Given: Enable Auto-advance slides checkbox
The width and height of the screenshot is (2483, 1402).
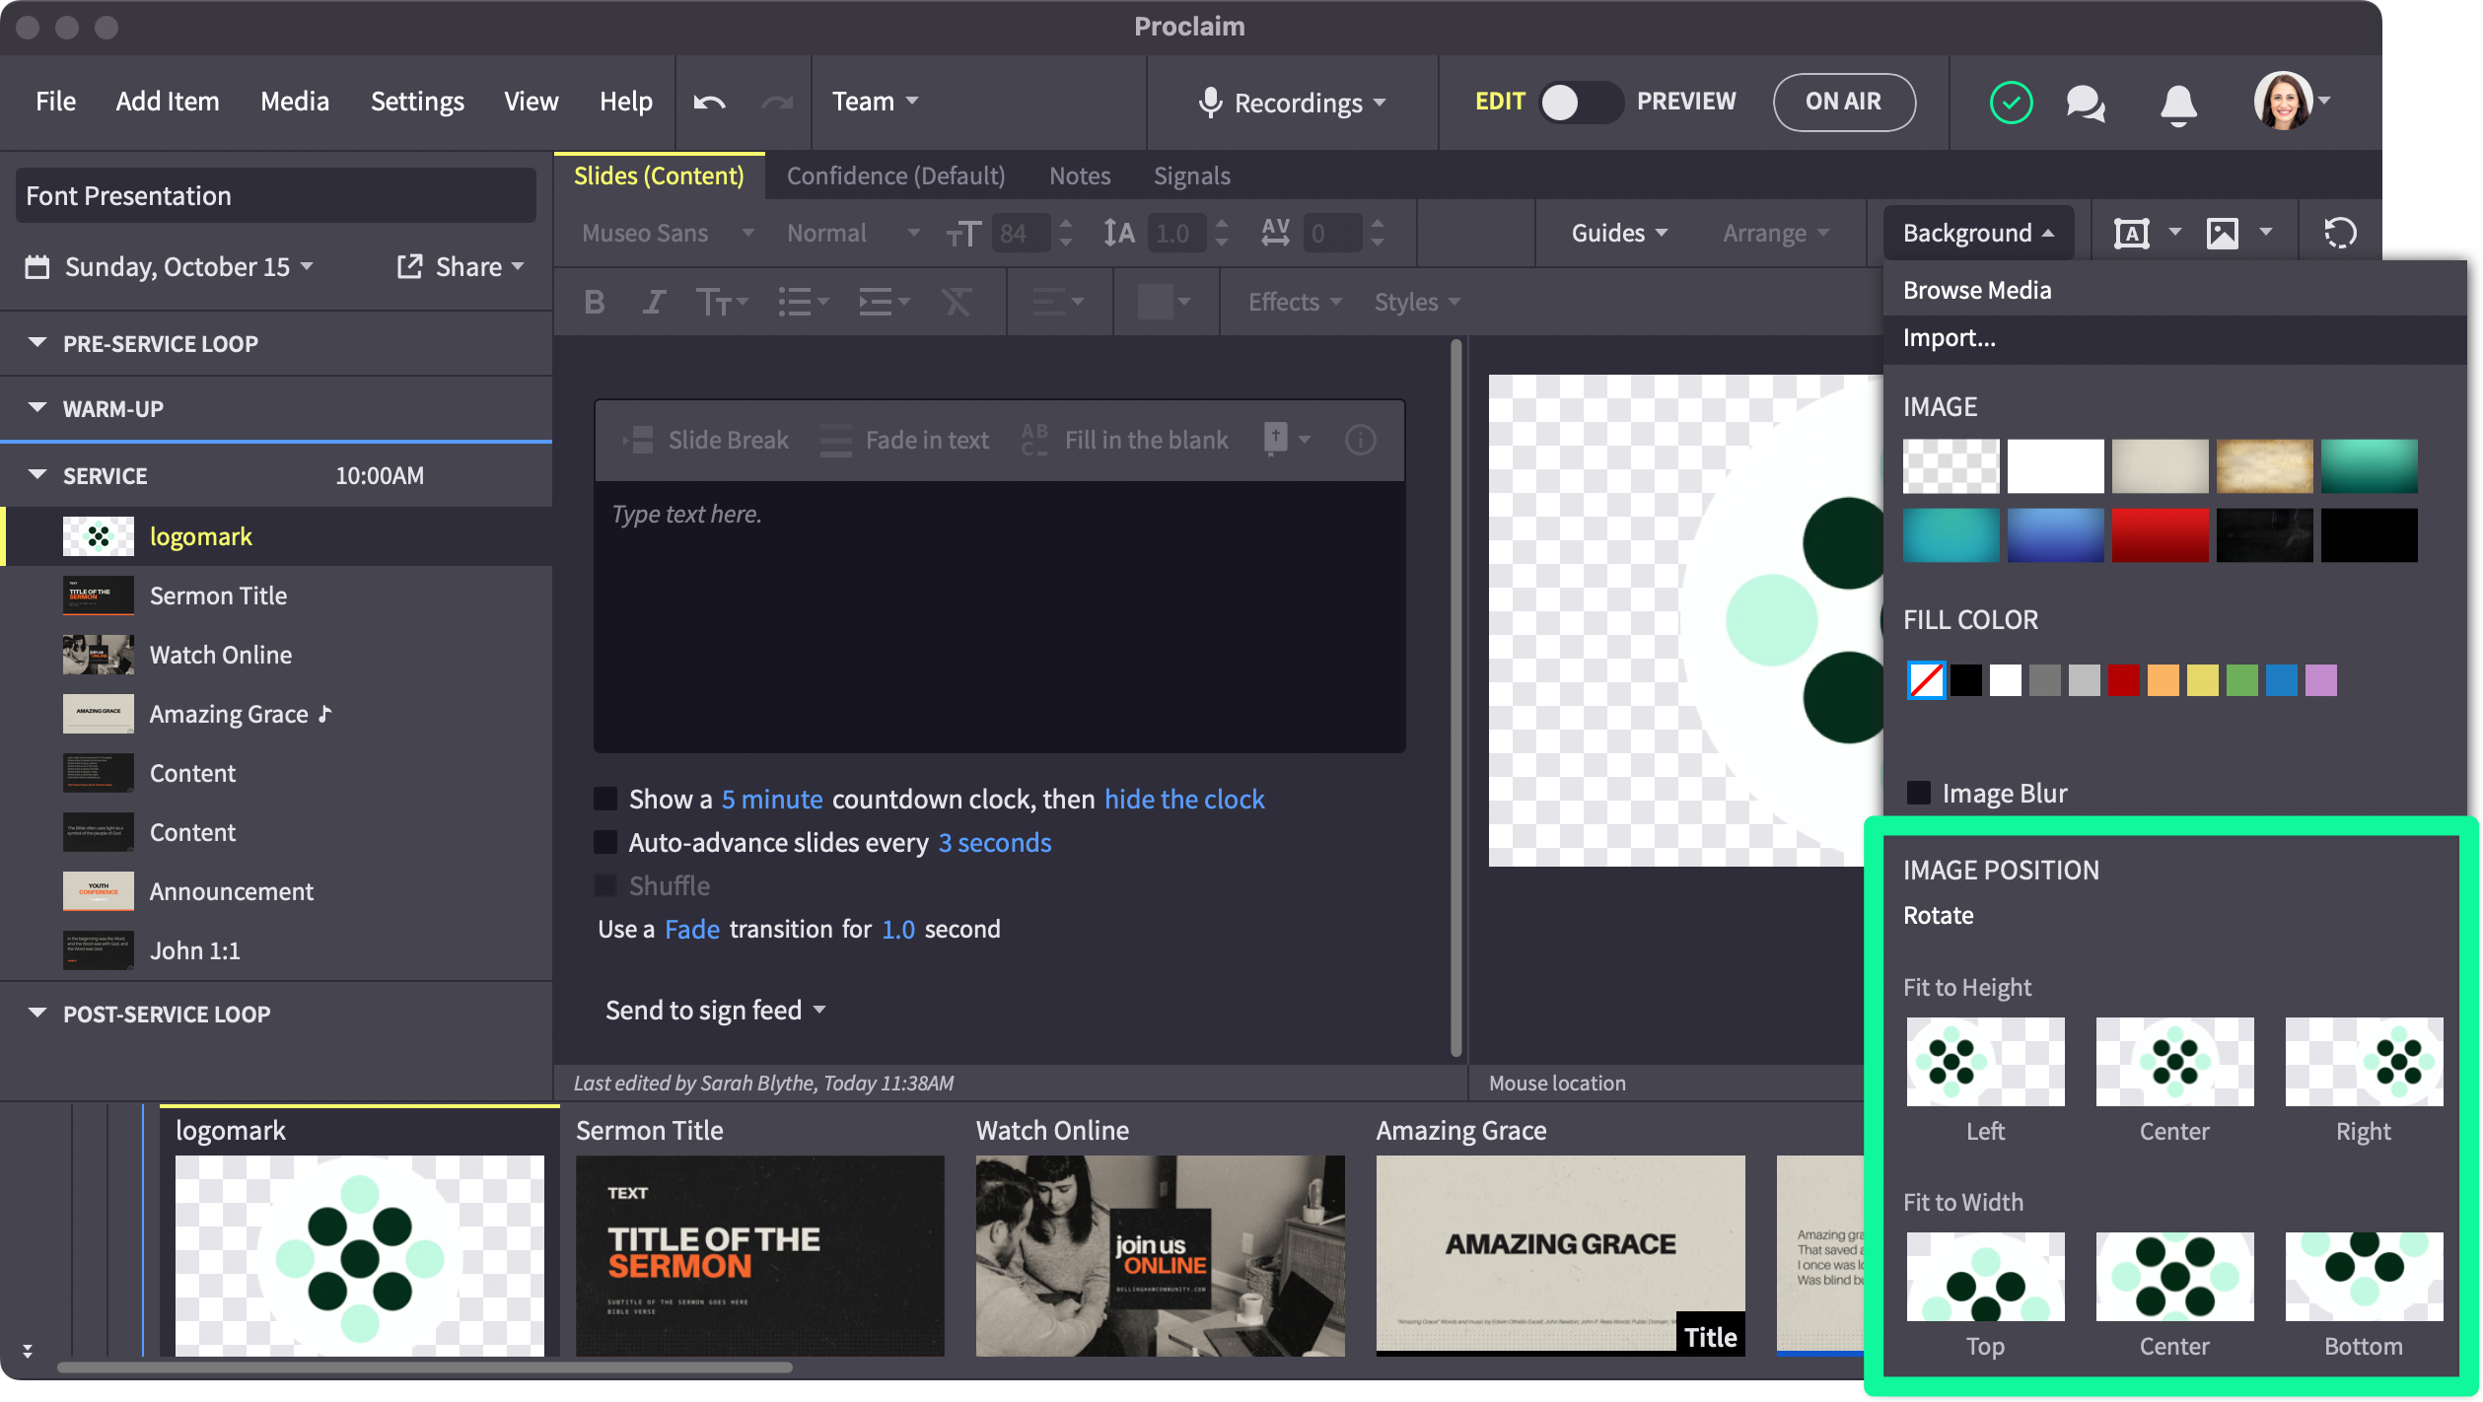Looking at the screenshot, I should click(605, 842).
